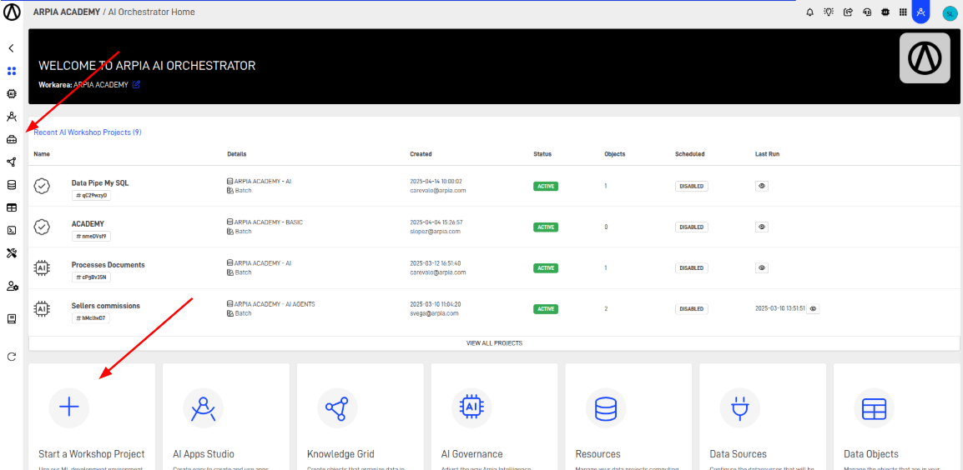Open the dashboard grid icon in sidebar
963x470 pixels.
point(11,71)
